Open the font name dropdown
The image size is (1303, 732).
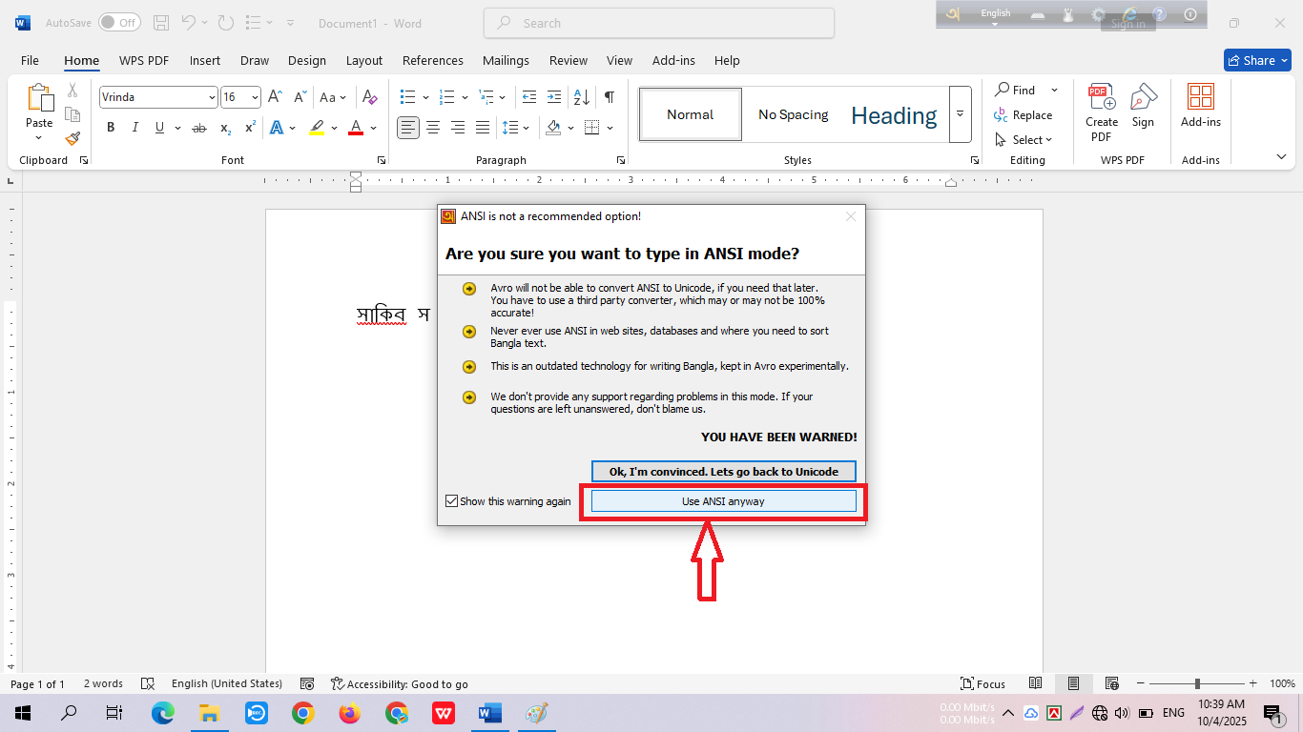pyautogui.click(x=212, y=97)
